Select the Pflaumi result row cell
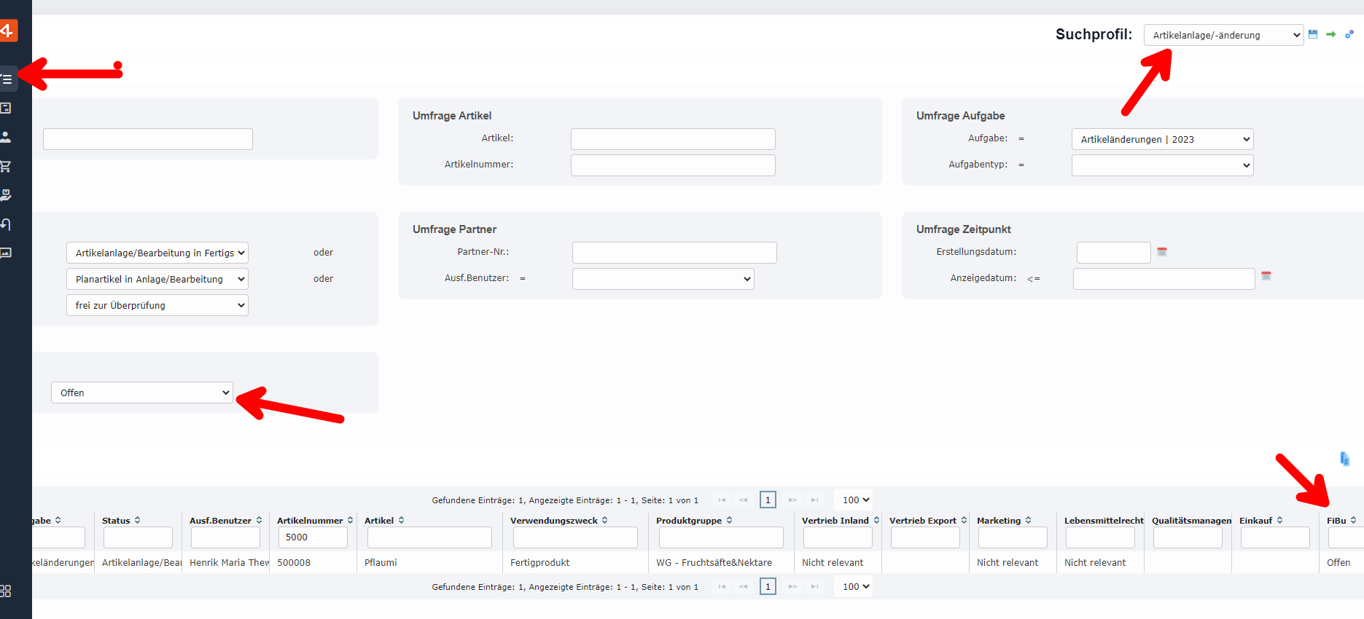 [x=381, y=563]
